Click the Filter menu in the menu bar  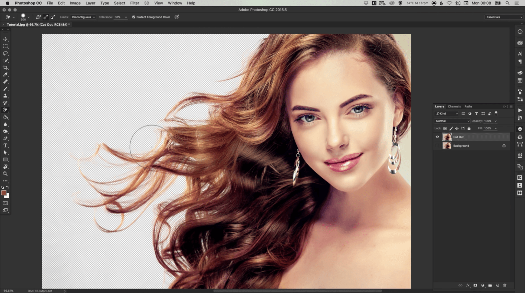[134, 3]
